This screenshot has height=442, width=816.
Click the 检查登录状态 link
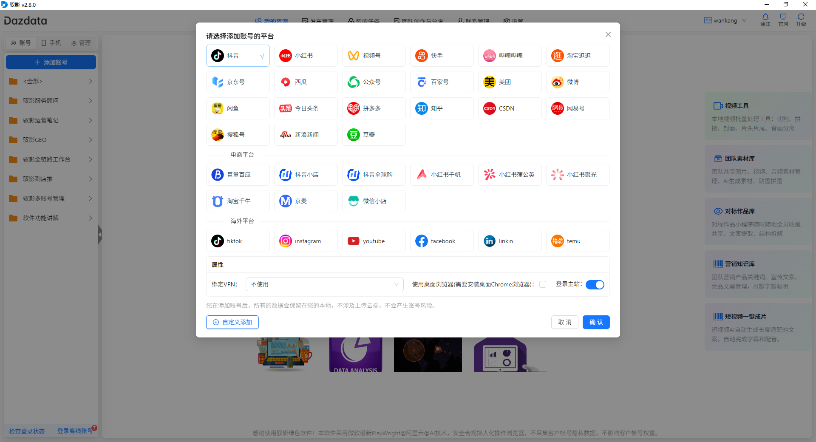pyautogui.click(x=27, y=431)
